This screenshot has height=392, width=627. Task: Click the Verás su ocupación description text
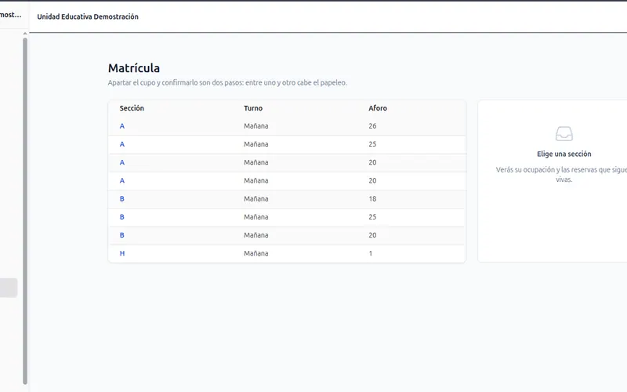click(561, 174)
